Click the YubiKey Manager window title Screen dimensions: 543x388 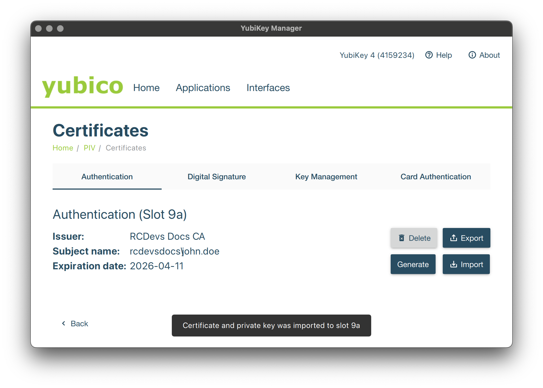pos(271,28)
